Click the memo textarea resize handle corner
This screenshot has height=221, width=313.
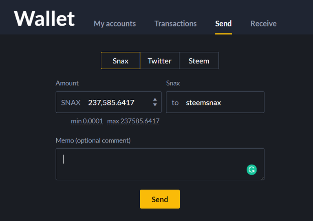[x=262, y=178]
